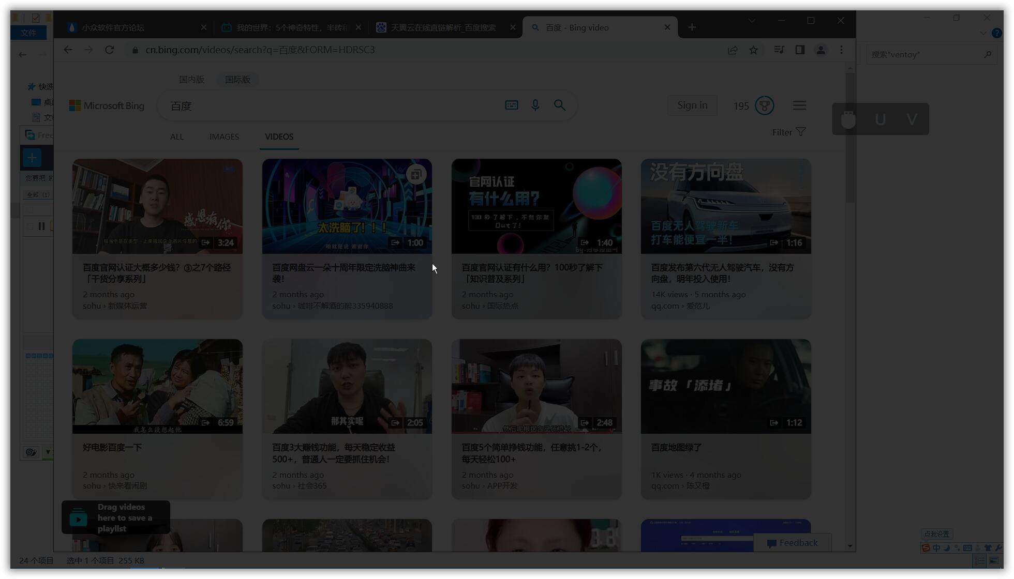
Task: Select the 国际版 option
Action: tap(237, 80)
